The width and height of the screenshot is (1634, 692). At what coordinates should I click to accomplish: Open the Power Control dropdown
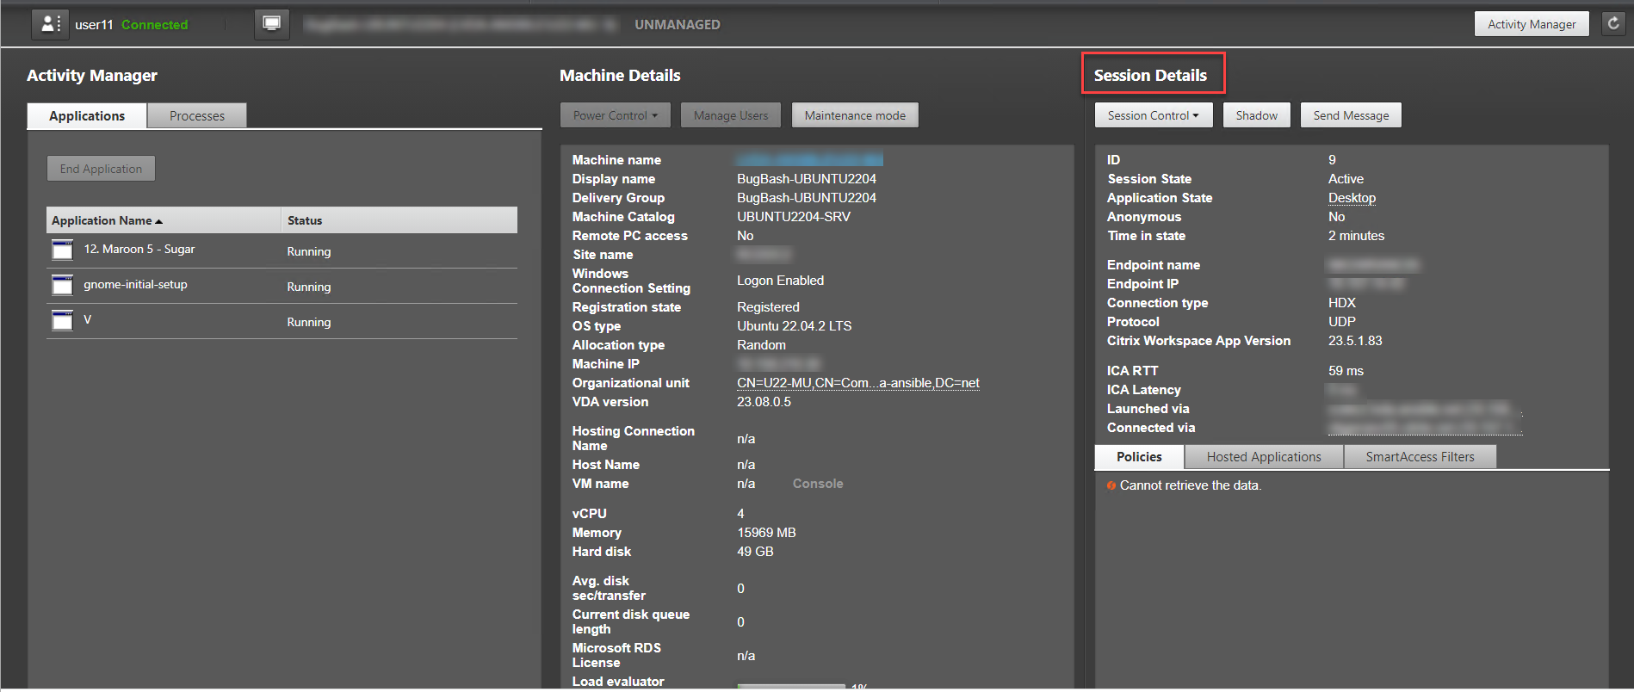tap(615, 115)
